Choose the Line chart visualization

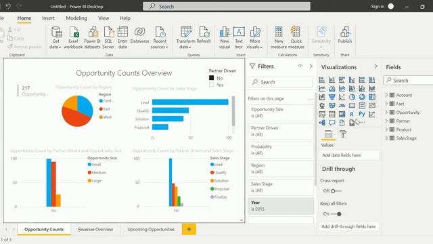322,89
